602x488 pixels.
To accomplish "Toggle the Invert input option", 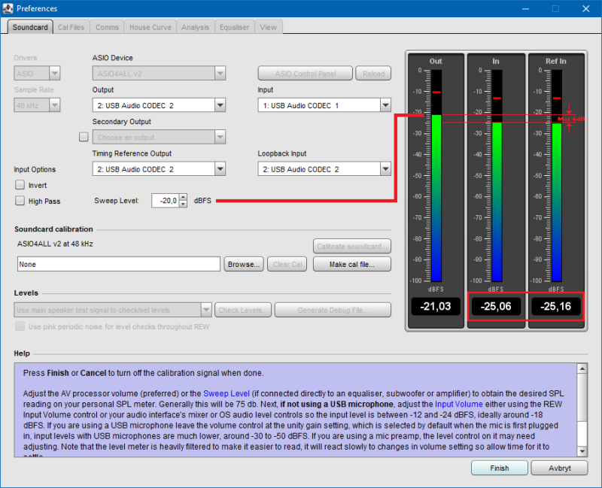I will [20, 185].
